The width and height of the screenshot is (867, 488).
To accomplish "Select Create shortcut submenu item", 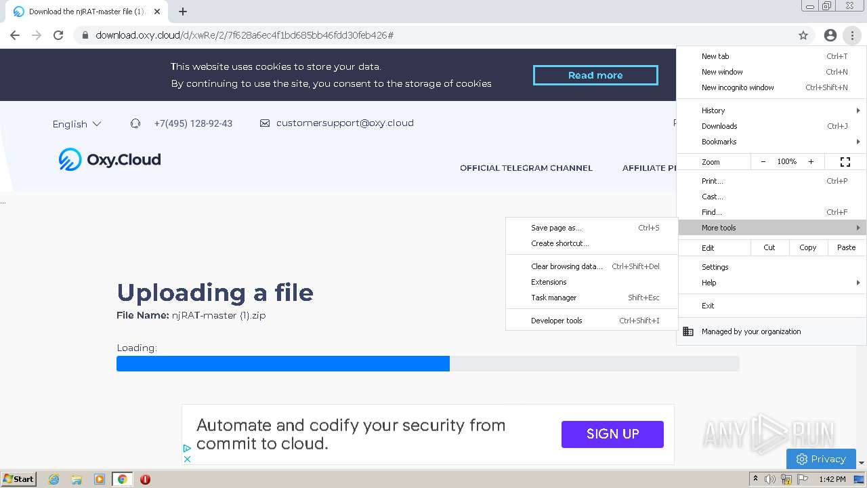I will coord(592,243).
